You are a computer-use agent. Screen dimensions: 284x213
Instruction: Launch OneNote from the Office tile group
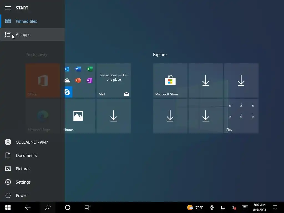coord(90,80)
